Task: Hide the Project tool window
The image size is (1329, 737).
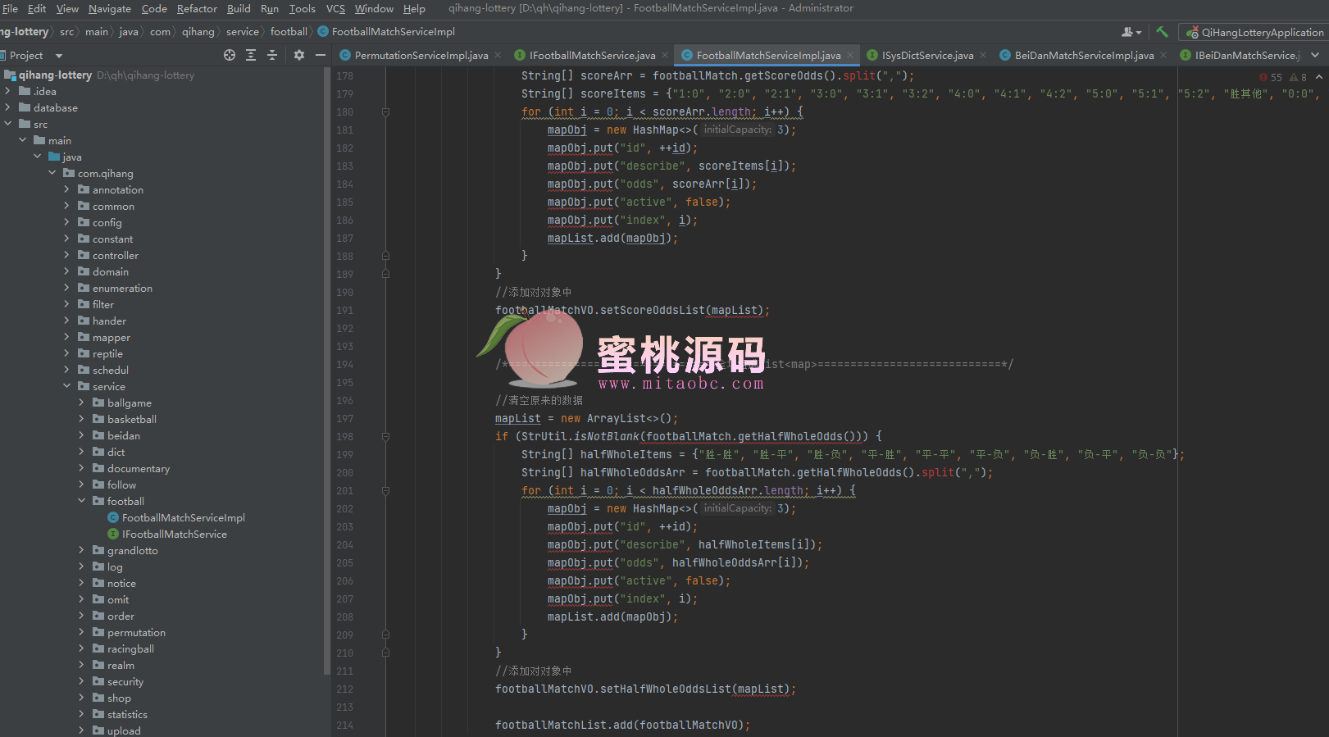Action: pyautogui.click(x=321, y=55)
